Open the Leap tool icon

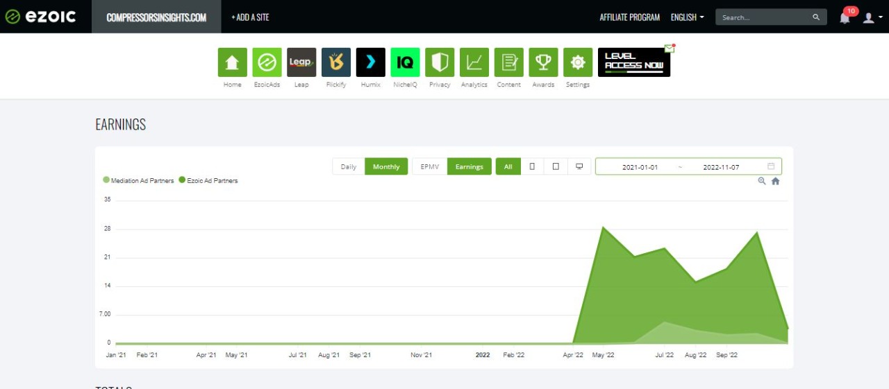click(x=301, y=62)
